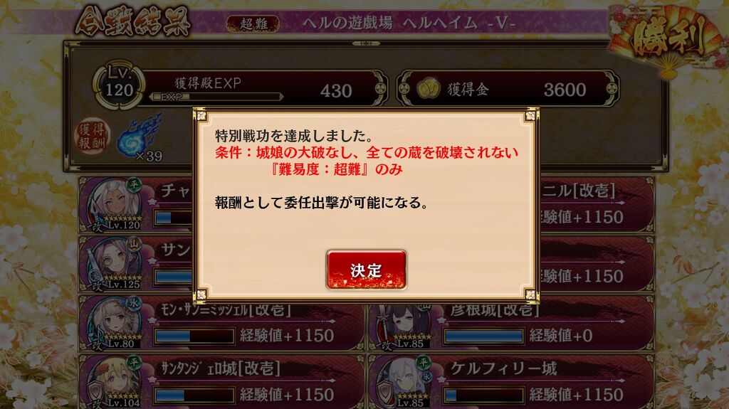The width and height of the screenshot is (729, 409).
Task: Click the 超難 difficulty badge
Action: click(x=253, y=23)
